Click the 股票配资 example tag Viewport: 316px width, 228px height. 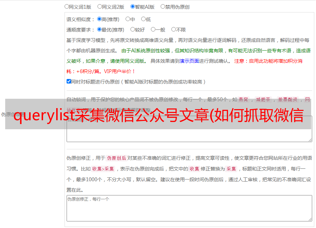pos(288,99)
